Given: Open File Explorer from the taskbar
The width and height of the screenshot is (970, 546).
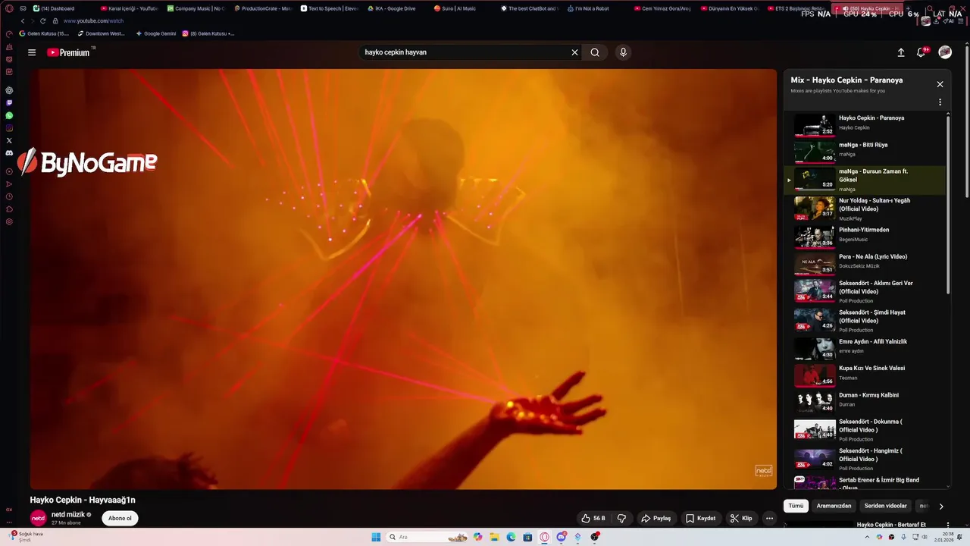Looking at the screenshot, I should [x=494, y=537].
